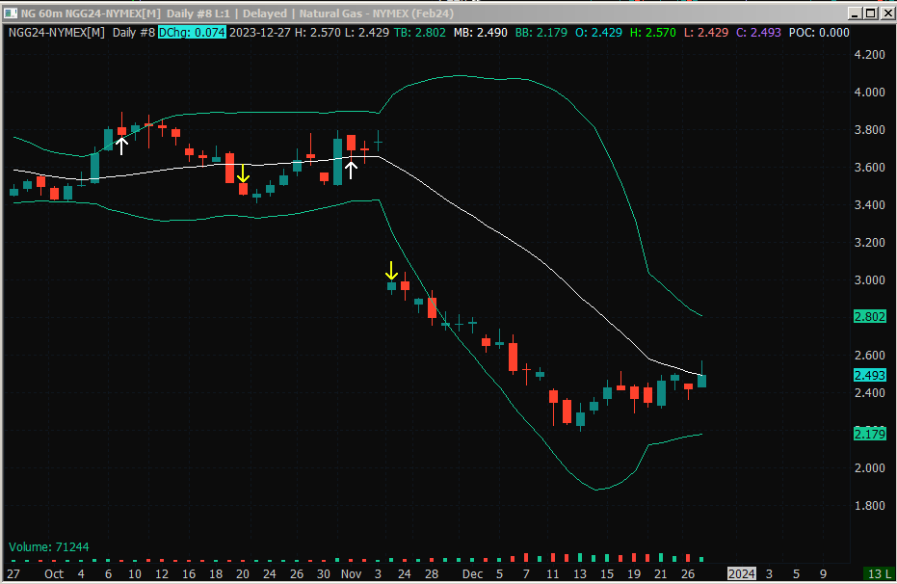Image resolution: width=897 pixels, height=584 pixels.
Task: Click the 2.000 price axis label
Action: click(x=869, y=468)
